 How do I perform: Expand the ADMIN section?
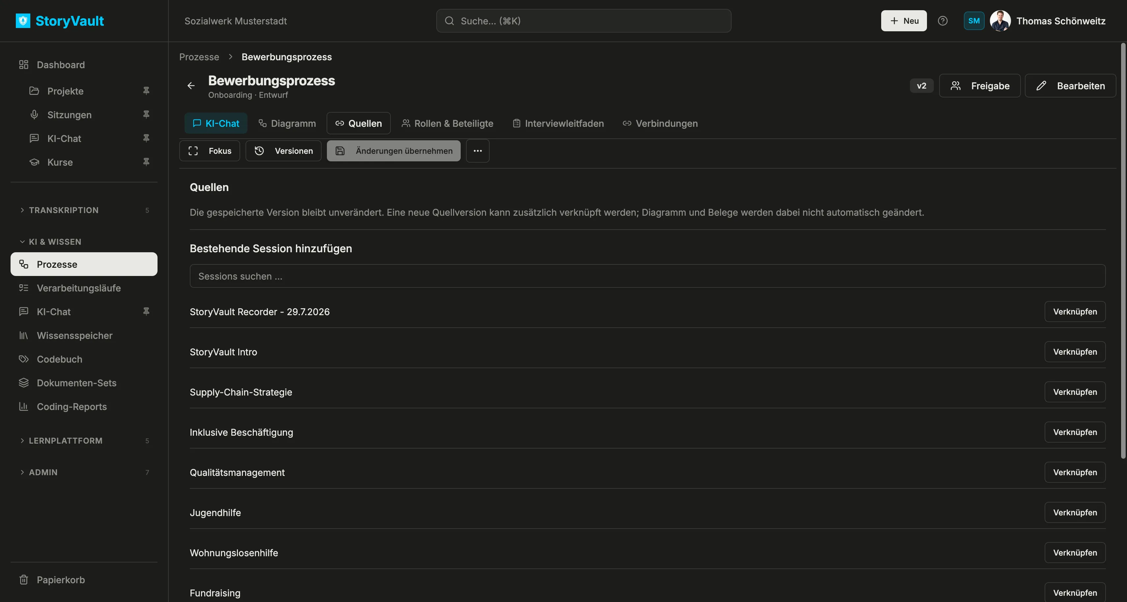pos(84,472)
